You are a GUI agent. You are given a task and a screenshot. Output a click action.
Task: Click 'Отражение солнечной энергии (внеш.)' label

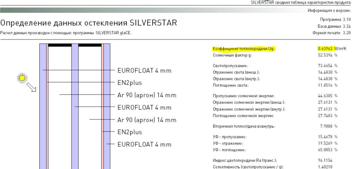[x=249, y=102]
